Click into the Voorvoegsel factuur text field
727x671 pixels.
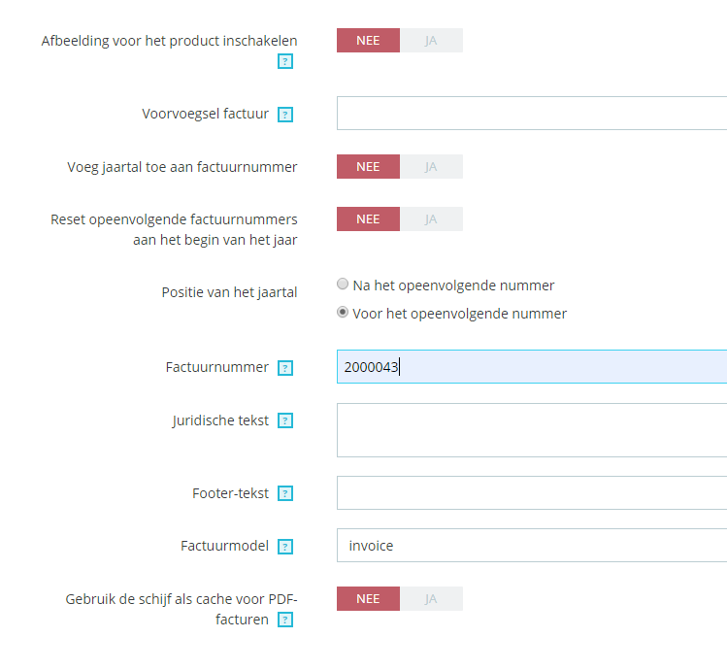(531, 114)
